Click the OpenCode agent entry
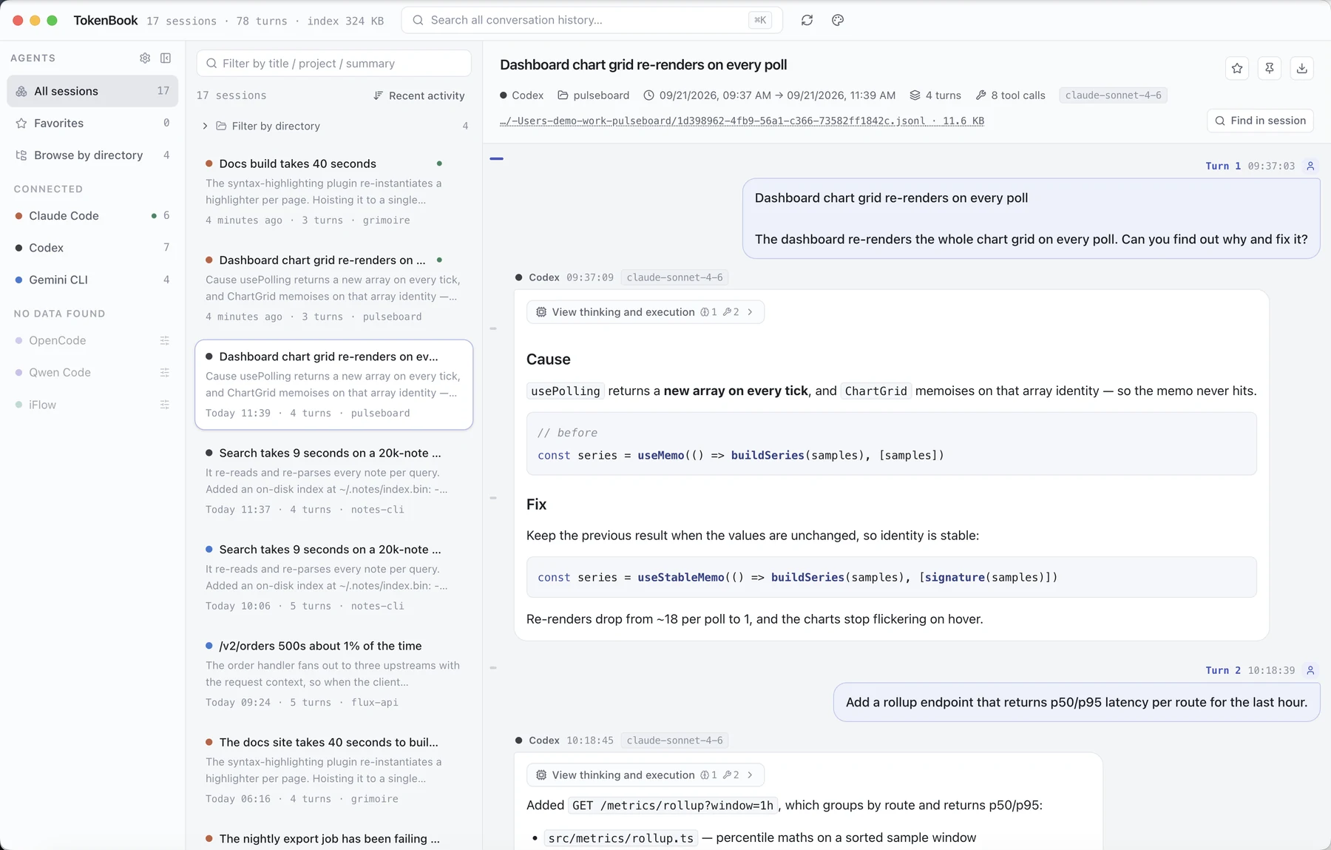 tap(92, 340)
